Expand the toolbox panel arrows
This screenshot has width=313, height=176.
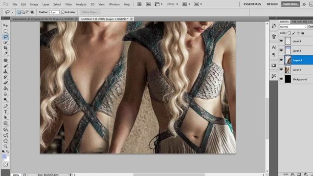tap(2, 18)
